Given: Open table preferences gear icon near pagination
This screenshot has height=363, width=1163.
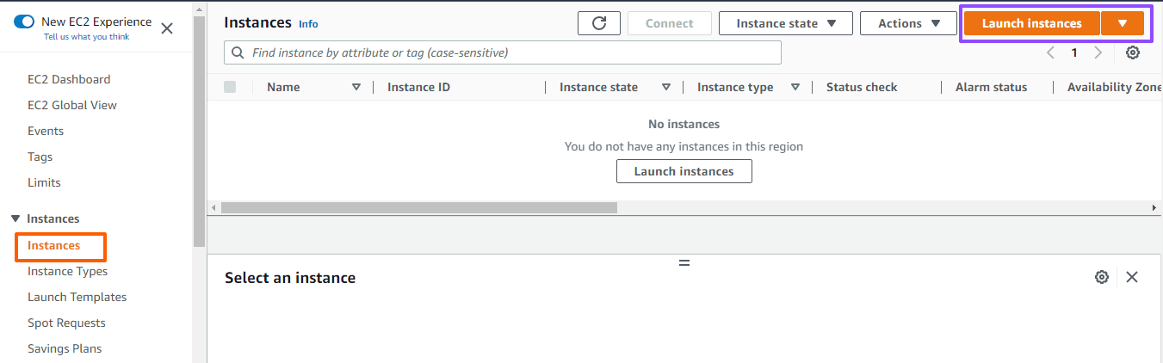Looking at the screenshot, I should coord(1133,52).
